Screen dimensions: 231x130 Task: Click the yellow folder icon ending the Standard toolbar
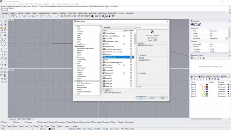[x=113, y=16]
